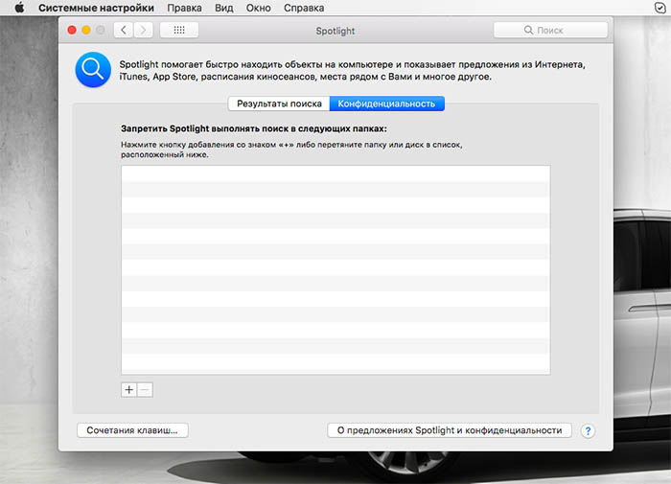Open the Apple menu
Viewport: 671px width, 484px height.
point(19,8)
